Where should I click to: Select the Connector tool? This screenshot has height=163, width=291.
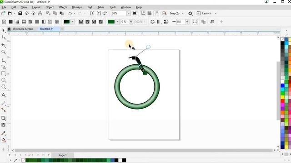pos(4,110)
